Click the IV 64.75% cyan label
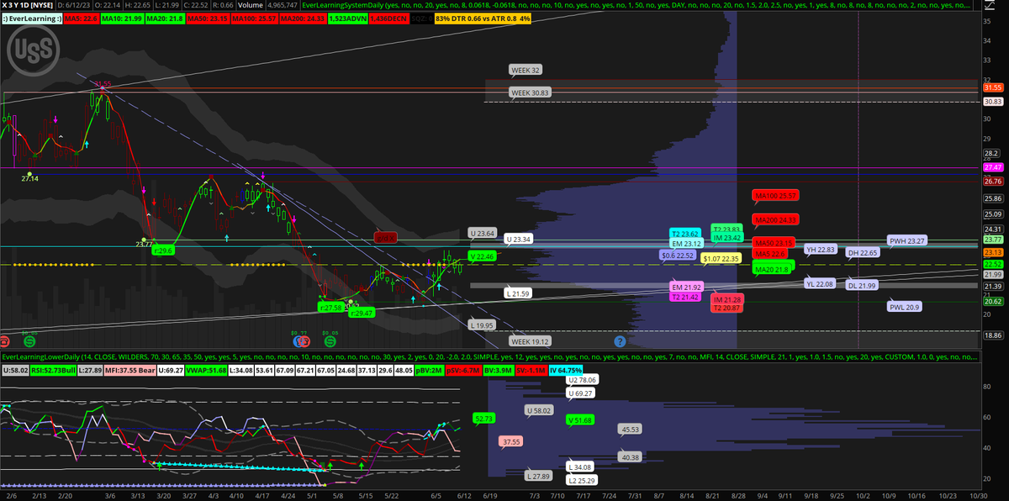Viewport: 1009px width, 501px height. point(566,371)
